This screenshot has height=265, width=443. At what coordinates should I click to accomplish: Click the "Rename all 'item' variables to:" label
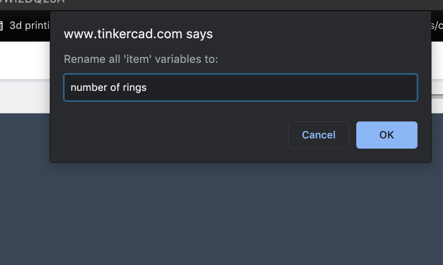coord(141,59)
